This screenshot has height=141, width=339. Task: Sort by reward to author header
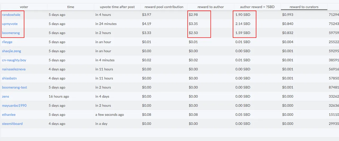(211, 7)
